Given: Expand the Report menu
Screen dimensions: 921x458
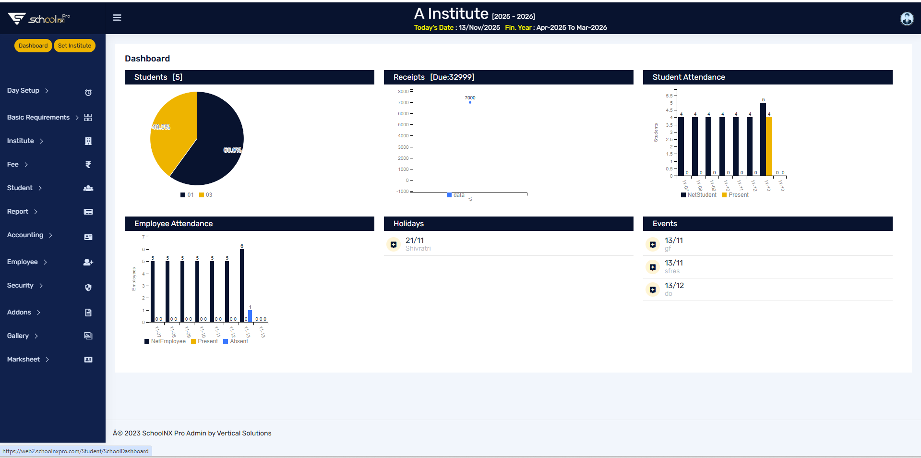Looking at the screenshot, I should click(x=22, y=211).
